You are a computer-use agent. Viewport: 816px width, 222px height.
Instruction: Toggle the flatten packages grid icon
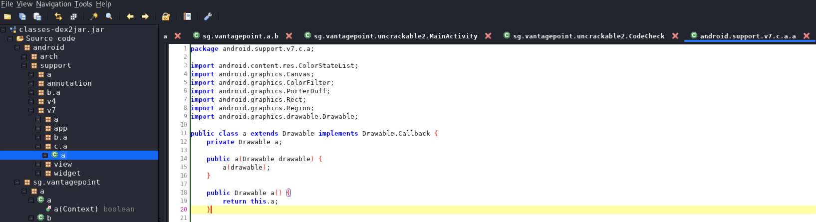tap(73, 16)
